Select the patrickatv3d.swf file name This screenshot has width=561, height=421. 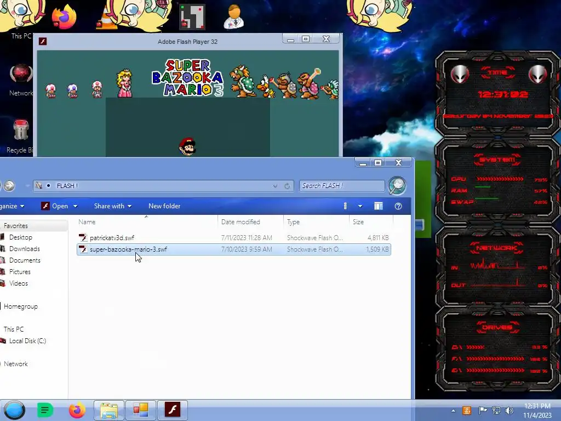112,238
